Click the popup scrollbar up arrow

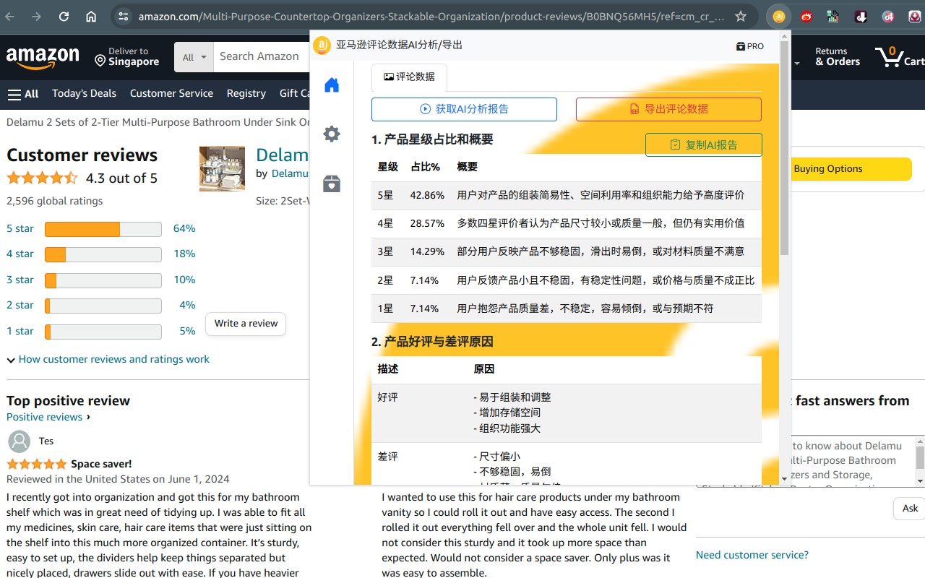785,35
